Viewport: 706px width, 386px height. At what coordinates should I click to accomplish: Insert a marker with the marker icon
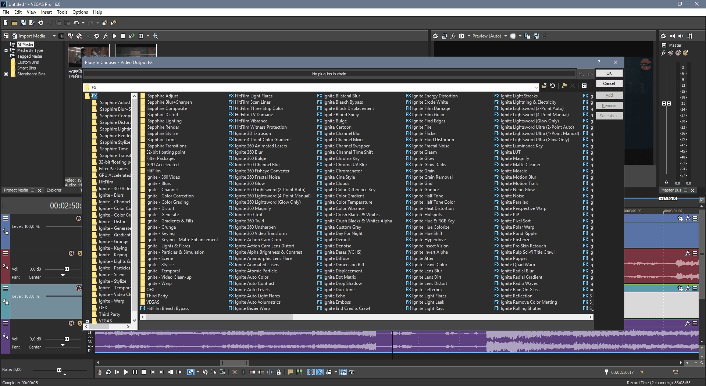coord(290,372)
